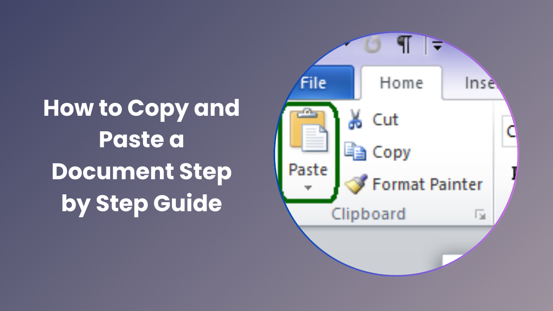Click the pilcrow ¶ icon on the toolbar
The width and height of the screenshot is (553, 311).
pos(404,43)
